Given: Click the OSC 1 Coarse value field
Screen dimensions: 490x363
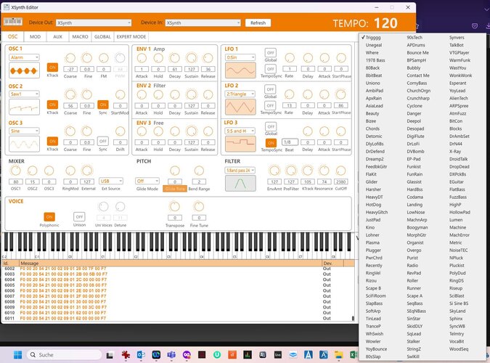Looking at the screenshot, I should pos(70,69).
